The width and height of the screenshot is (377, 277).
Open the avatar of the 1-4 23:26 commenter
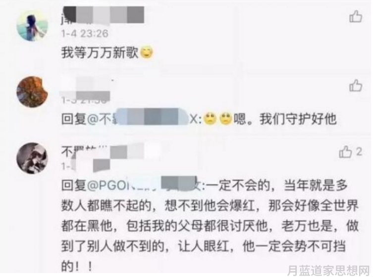[x=32, y=25]
